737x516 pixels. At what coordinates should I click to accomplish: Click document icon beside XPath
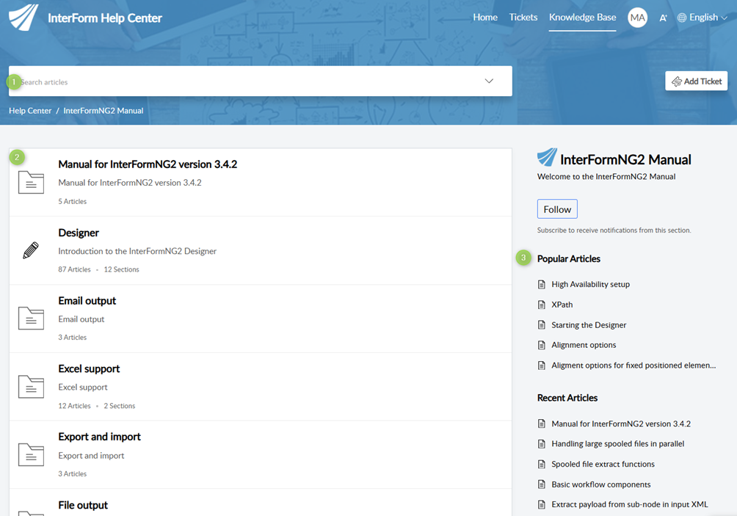click(x=542, y=305)
